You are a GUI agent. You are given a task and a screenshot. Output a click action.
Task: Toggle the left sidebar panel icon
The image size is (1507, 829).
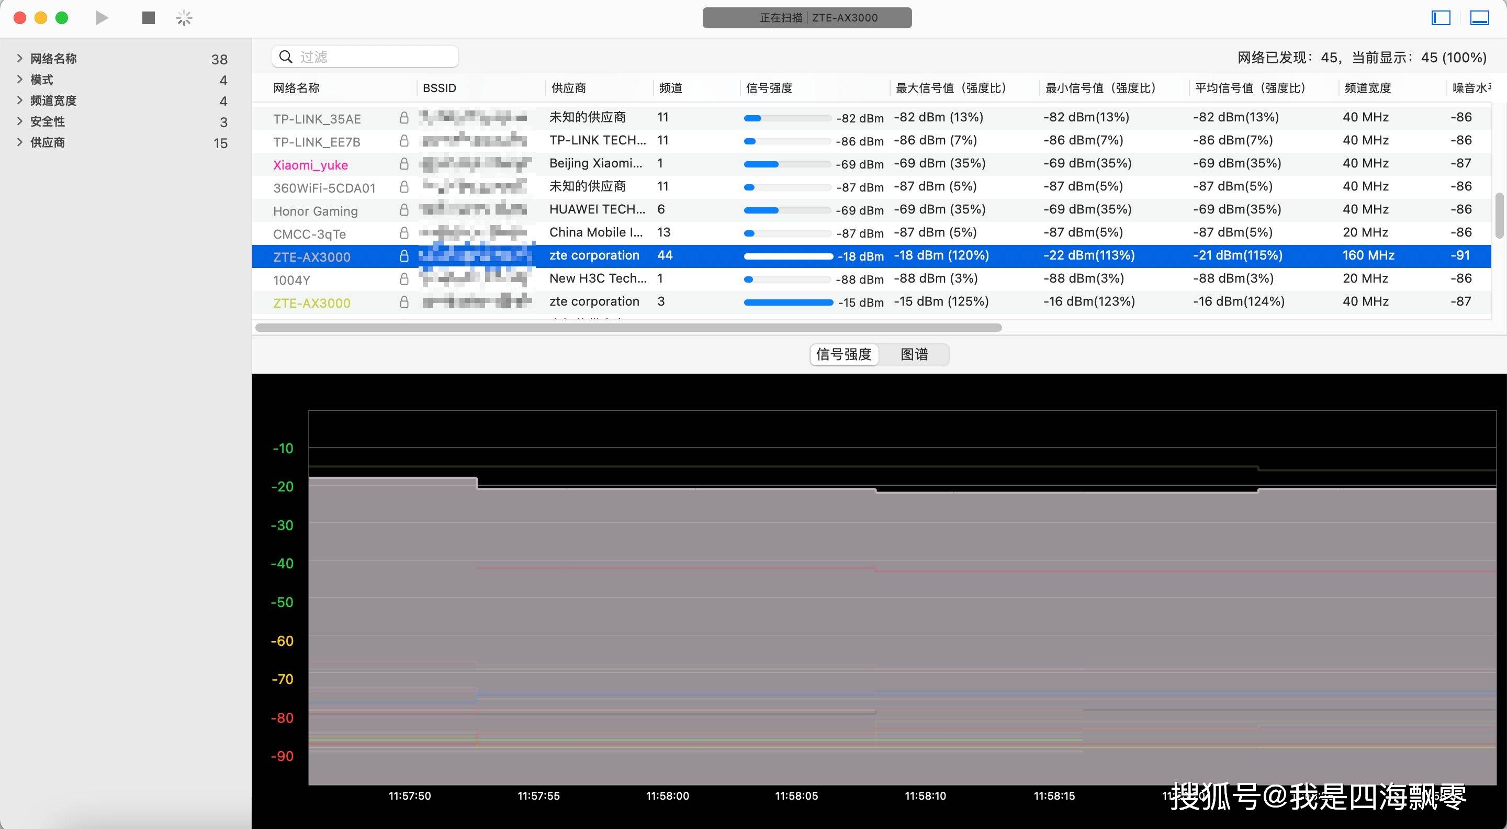click(1441, 18)
